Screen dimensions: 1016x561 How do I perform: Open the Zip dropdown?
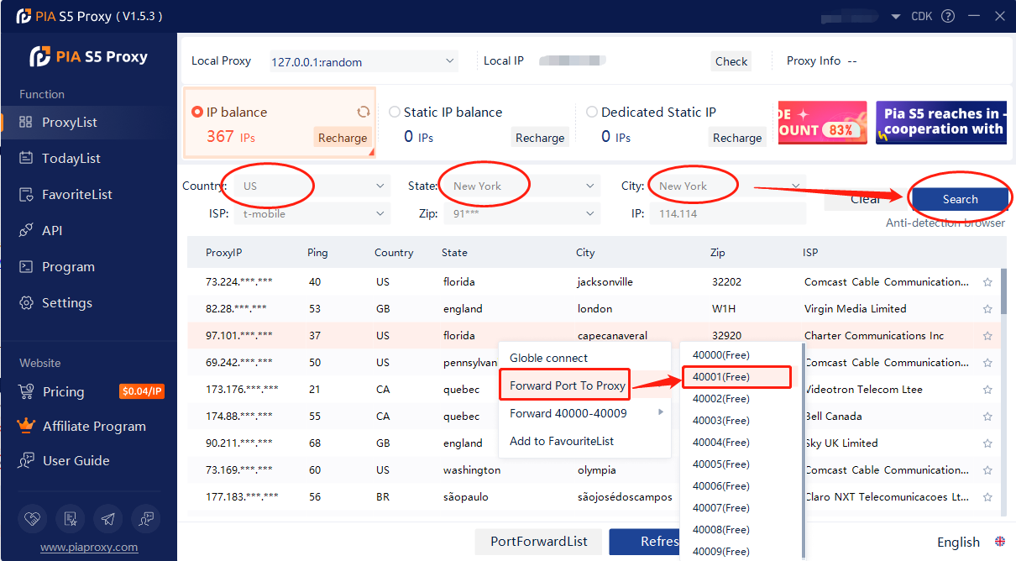[524, 213]
